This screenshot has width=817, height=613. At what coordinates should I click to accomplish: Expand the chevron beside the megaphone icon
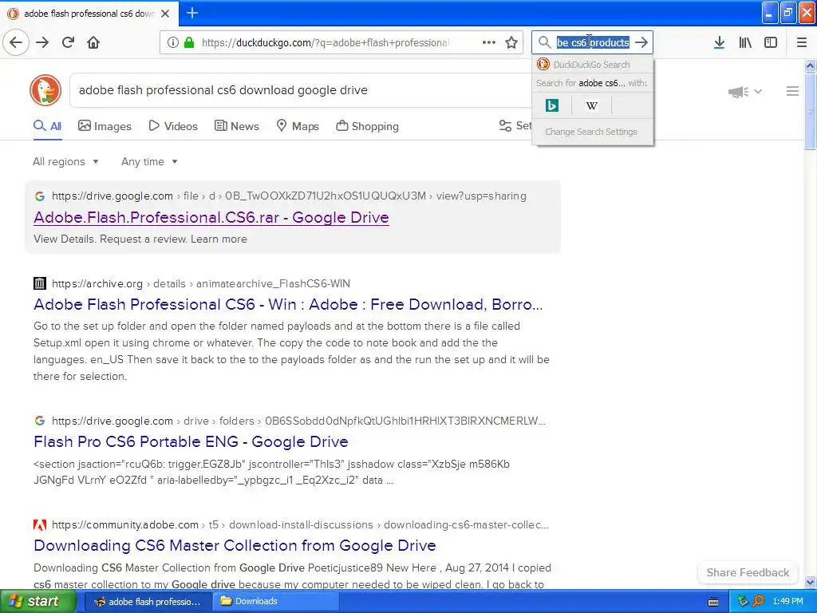pyautogui.click(x=758, y=92)
